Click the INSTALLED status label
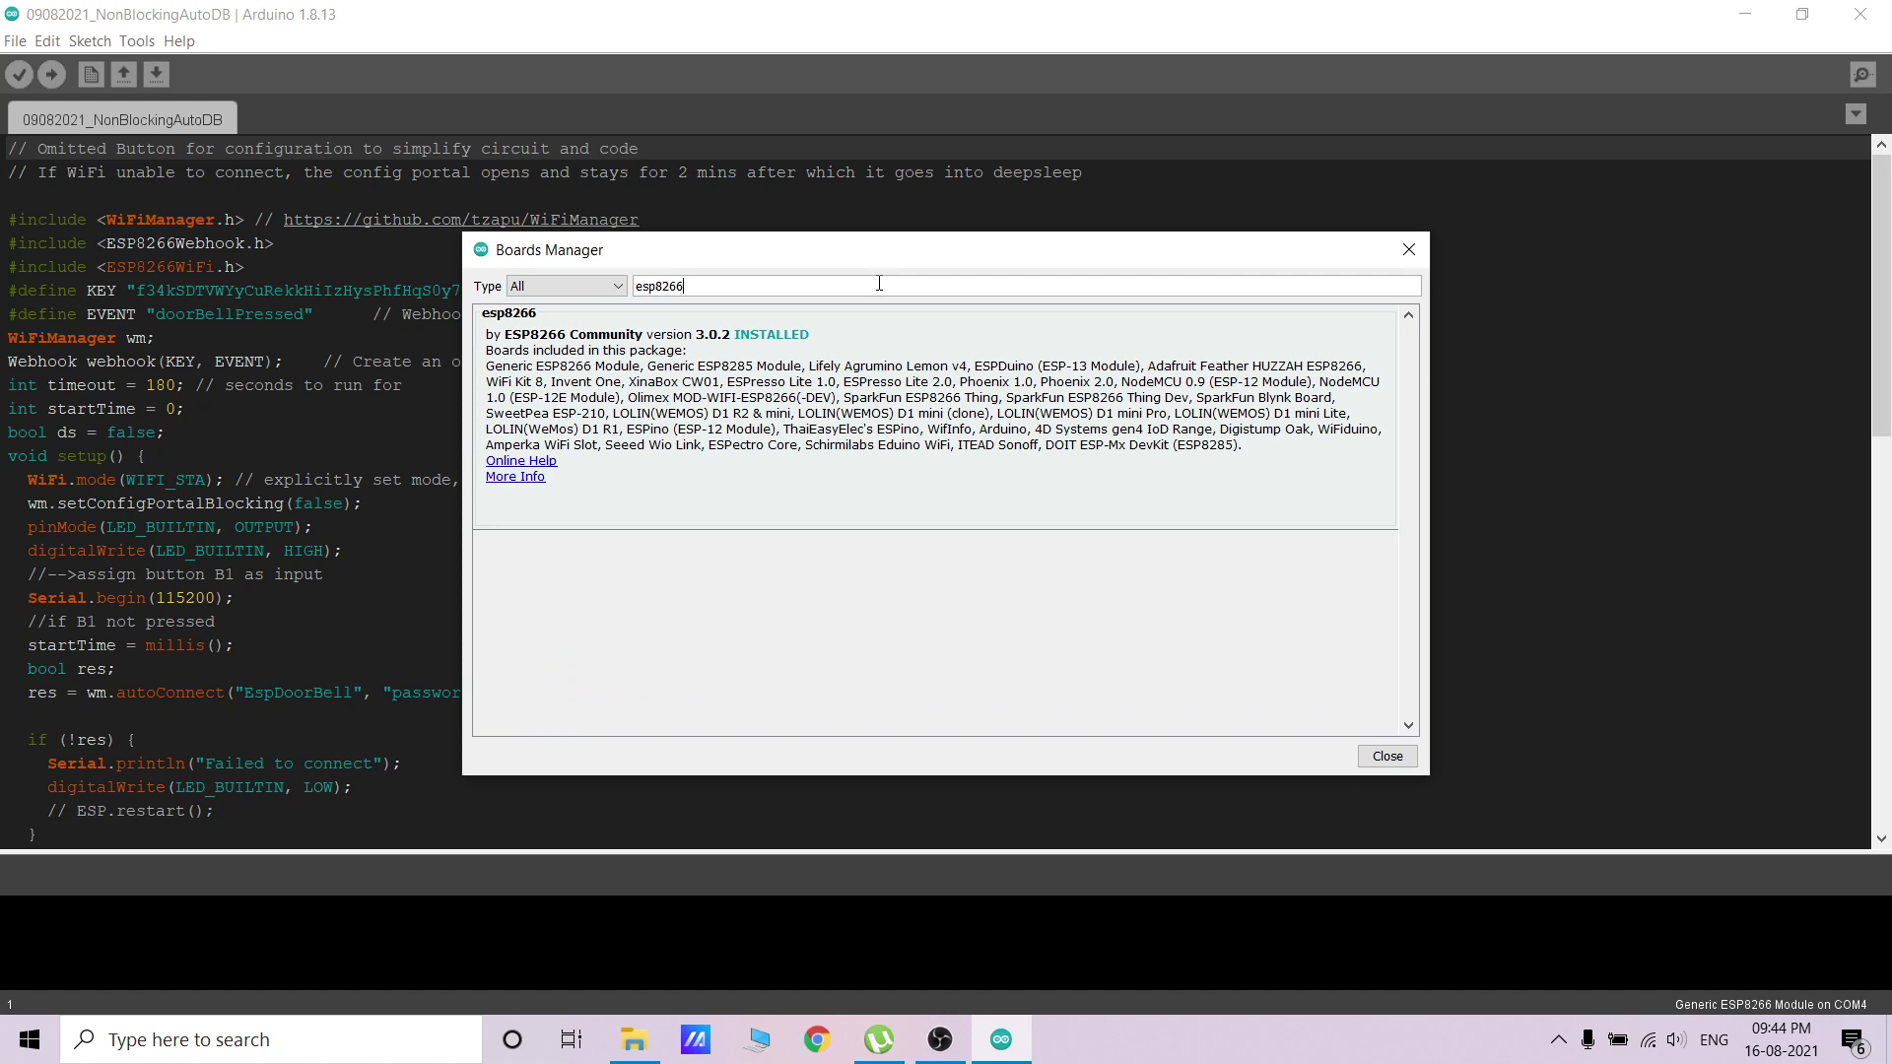1892x1064 pixels. pyautogui.click(x=771, y=335)
